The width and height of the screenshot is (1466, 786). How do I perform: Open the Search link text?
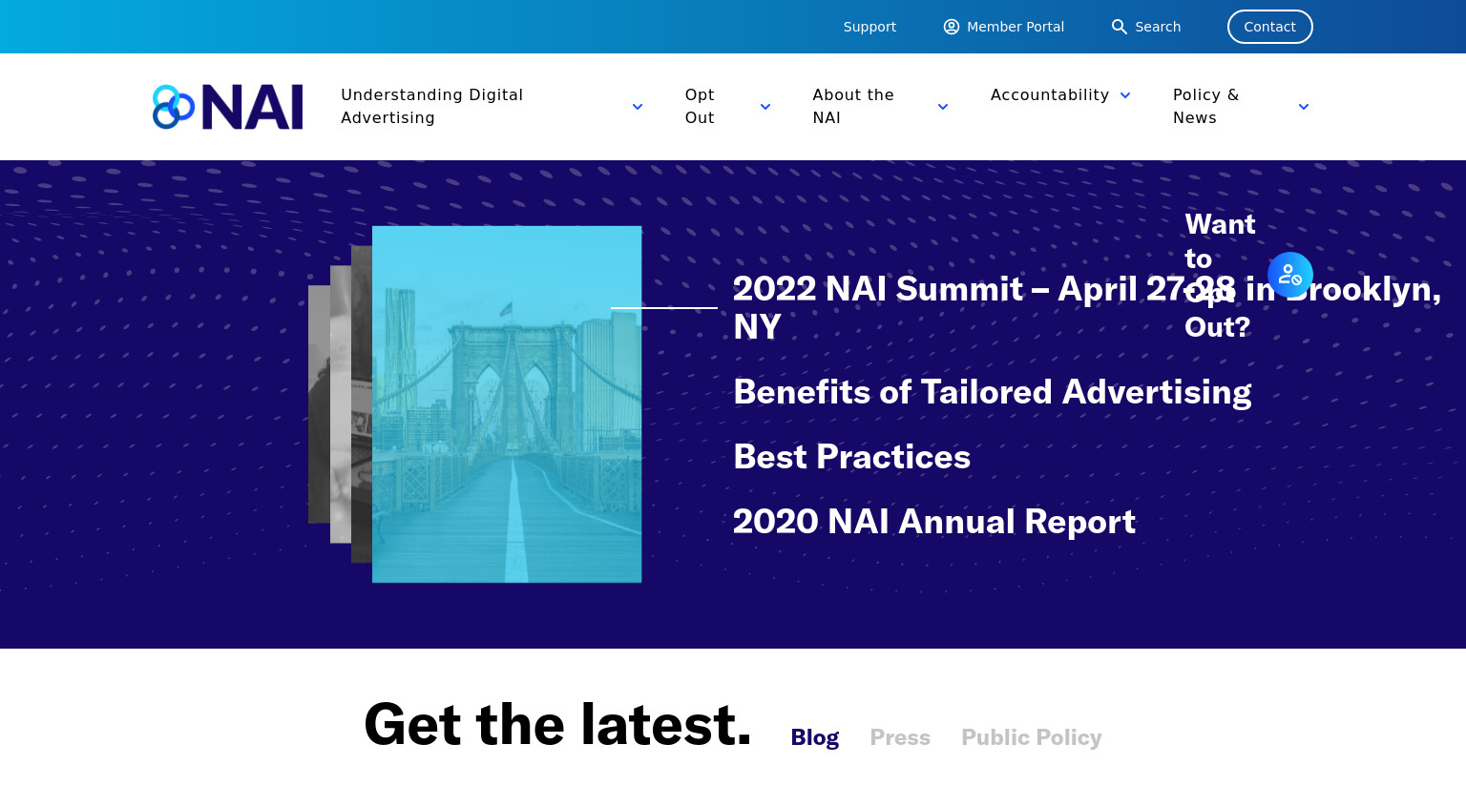coord(1158,27)
